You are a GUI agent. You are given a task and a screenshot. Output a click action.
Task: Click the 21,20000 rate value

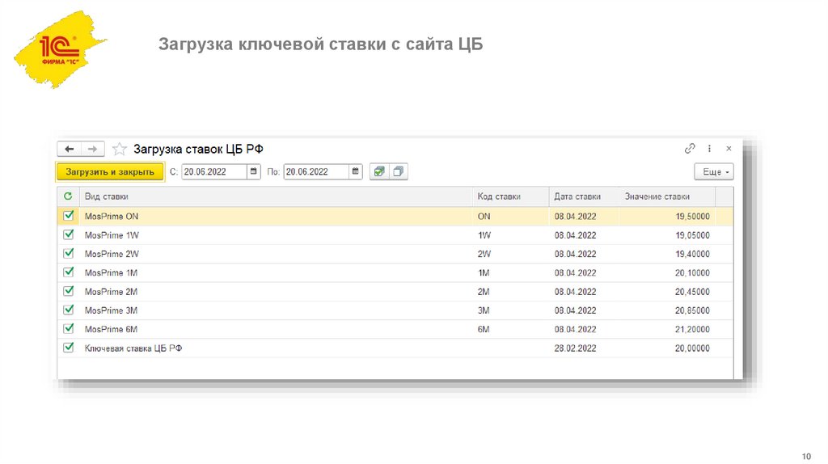(x=692, y=329)
